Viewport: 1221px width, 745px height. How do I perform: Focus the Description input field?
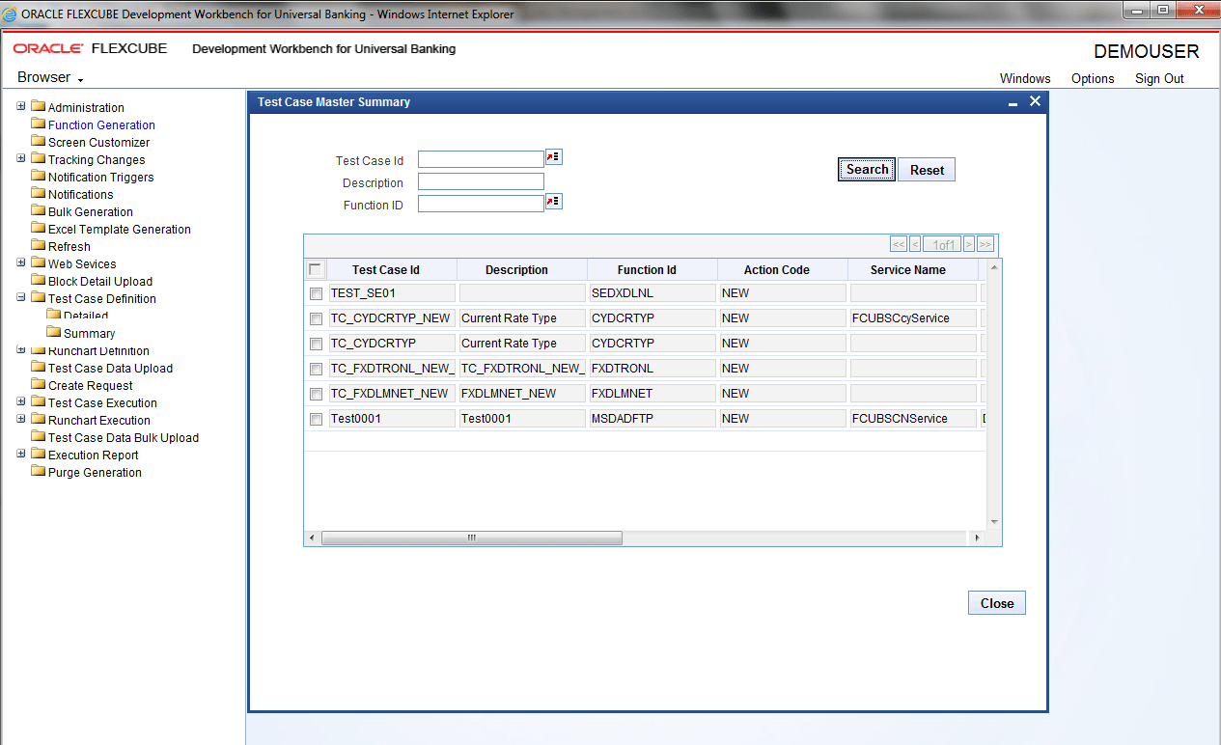pyautogui.click(x=481, y=181)
